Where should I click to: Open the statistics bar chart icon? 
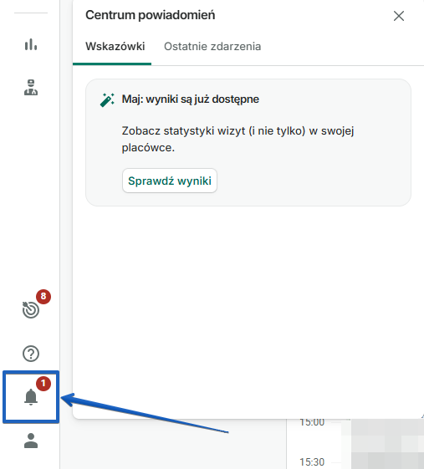coord(31,44)
